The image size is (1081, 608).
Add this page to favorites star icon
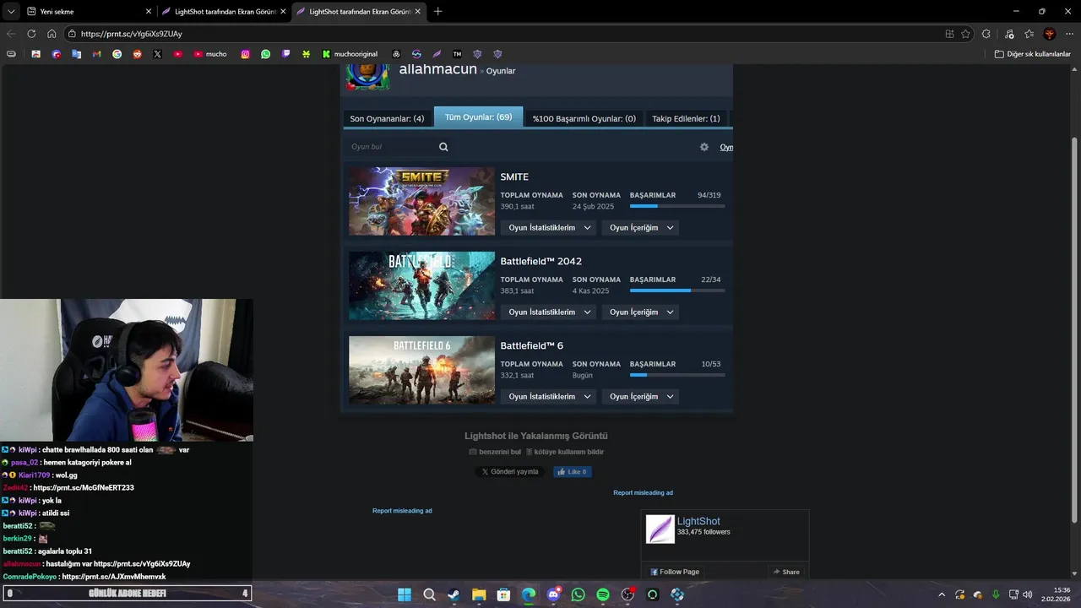(x=965, y=34)
